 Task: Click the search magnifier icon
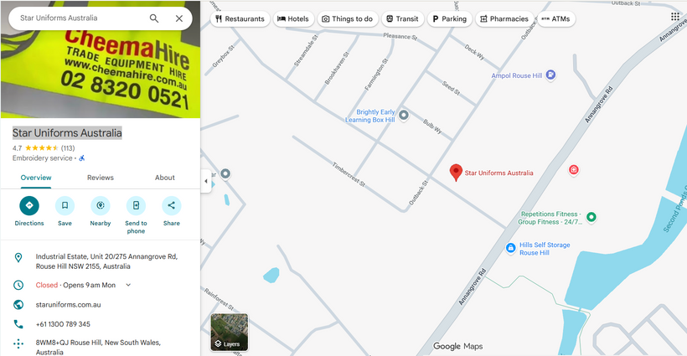154,18
